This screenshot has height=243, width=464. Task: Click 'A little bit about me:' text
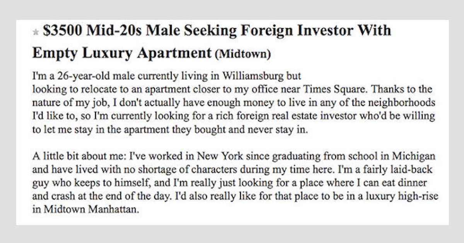(x=78, y=157)
